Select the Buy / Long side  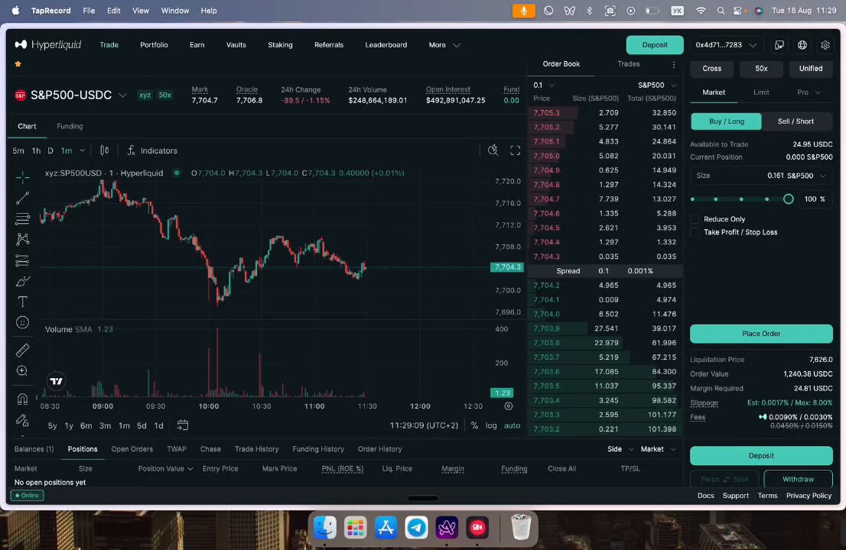click(726, 121)
